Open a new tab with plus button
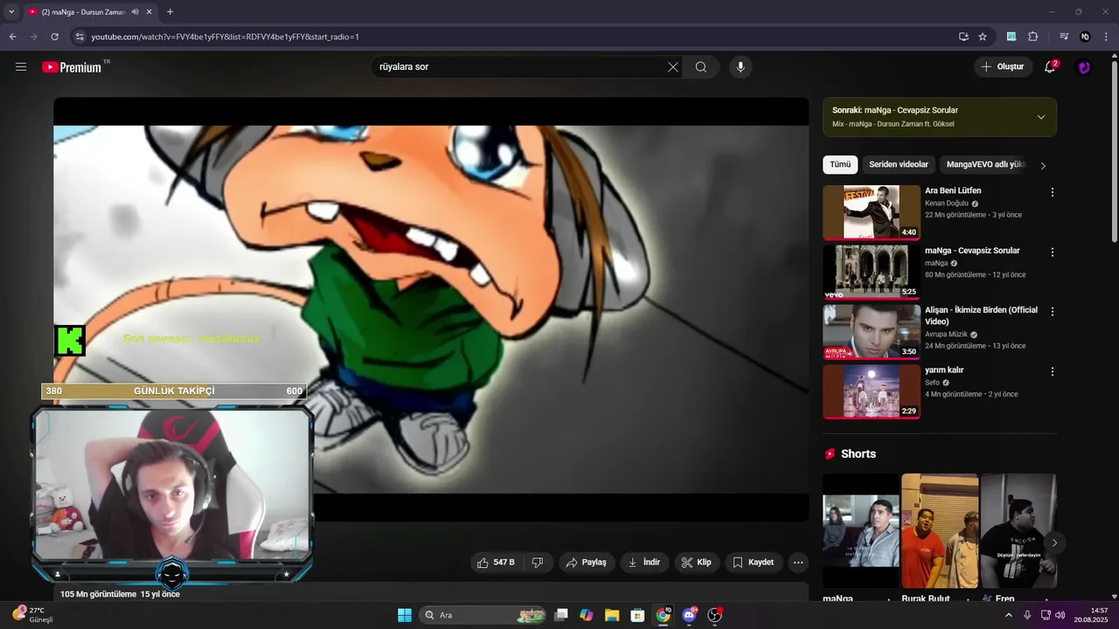Screen dimensions: 1119x629 point(170,12)
